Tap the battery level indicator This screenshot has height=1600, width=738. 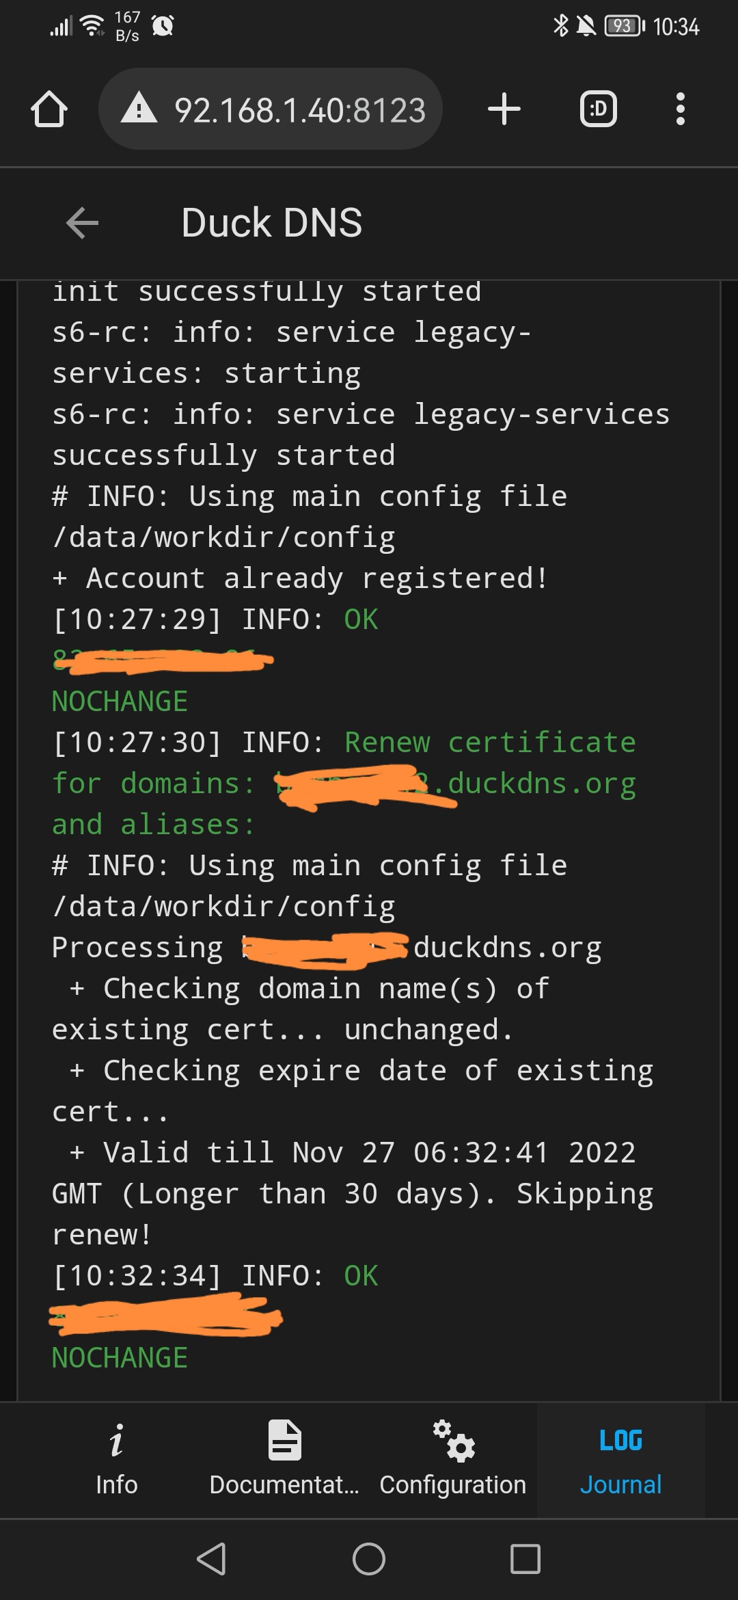pyautogui.click(x=625, y=26)
